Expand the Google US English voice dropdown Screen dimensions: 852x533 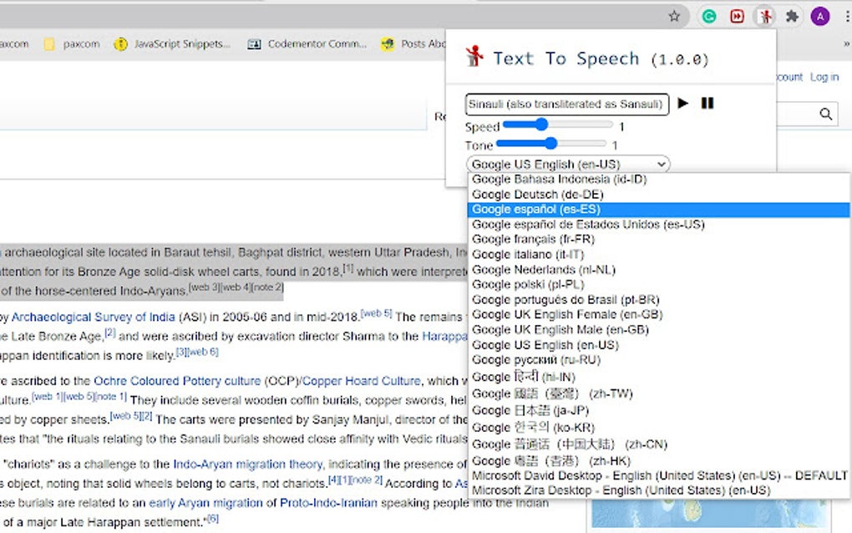pos(568,164)
